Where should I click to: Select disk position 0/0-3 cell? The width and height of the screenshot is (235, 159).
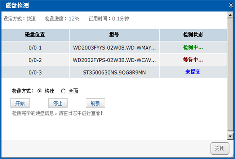(35, 72)
